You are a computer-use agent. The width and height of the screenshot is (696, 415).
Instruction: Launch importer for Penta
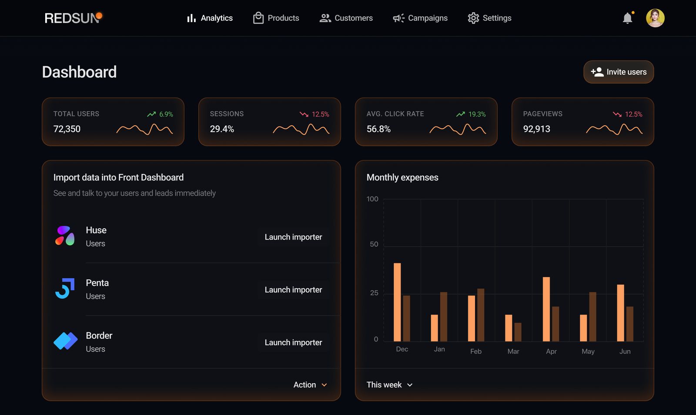(x=293, y=290)
